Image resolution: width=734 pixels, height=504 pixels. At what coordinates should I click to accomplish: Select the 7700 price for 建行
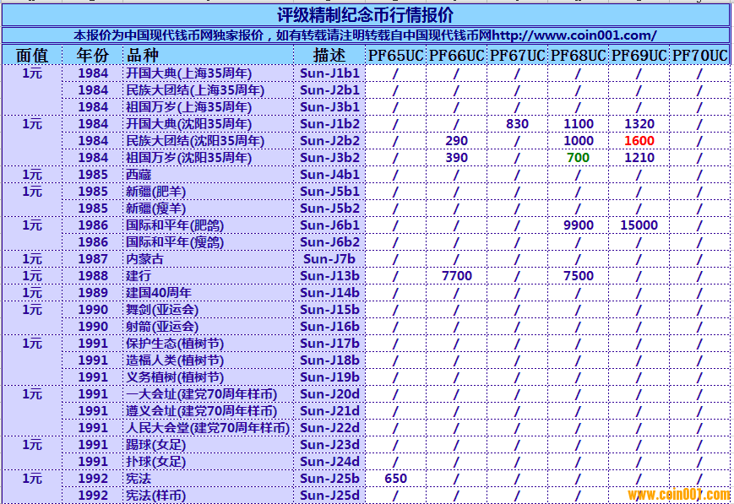456,276
